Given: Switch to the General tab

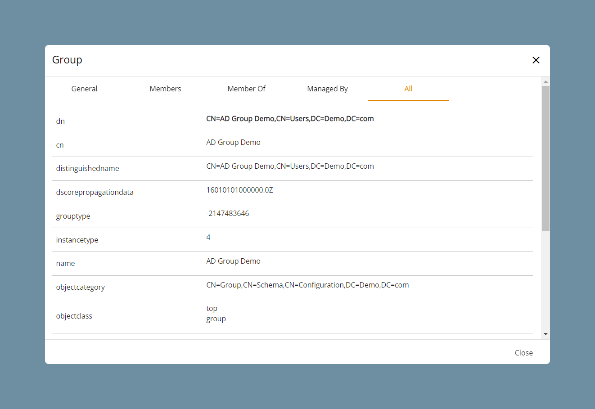Looking at the screenshot, I should 84,89.
